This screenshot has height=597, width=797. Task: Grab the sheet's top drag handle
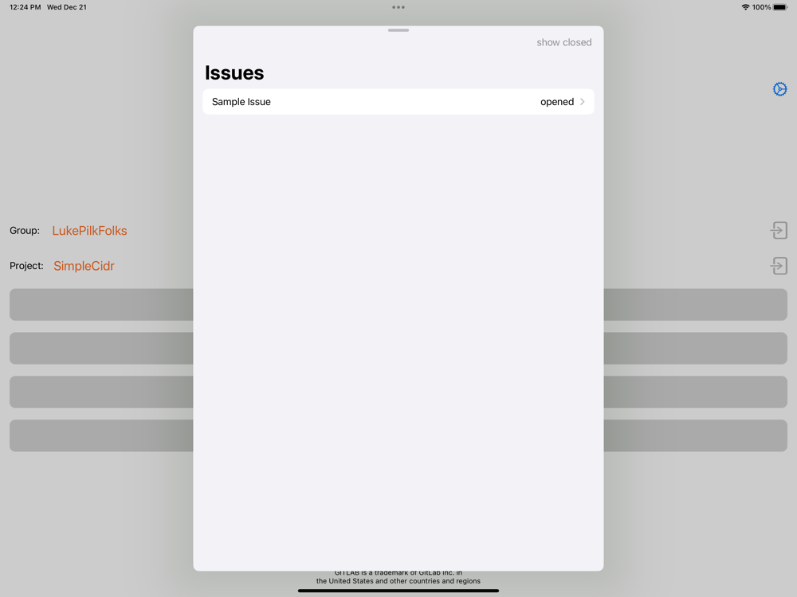tap(398, 30)
